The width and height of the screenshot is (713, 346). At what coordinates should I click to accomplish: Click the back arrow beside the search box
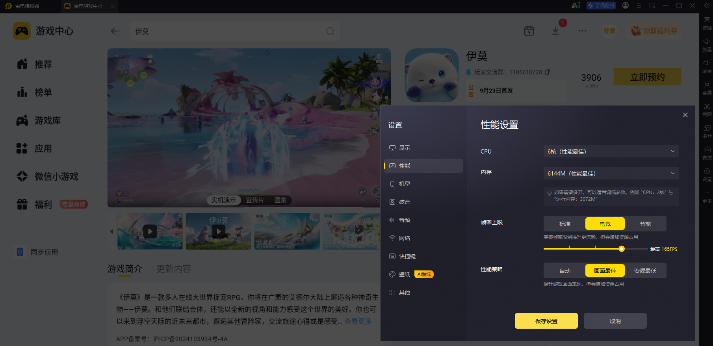coord(115,31)
